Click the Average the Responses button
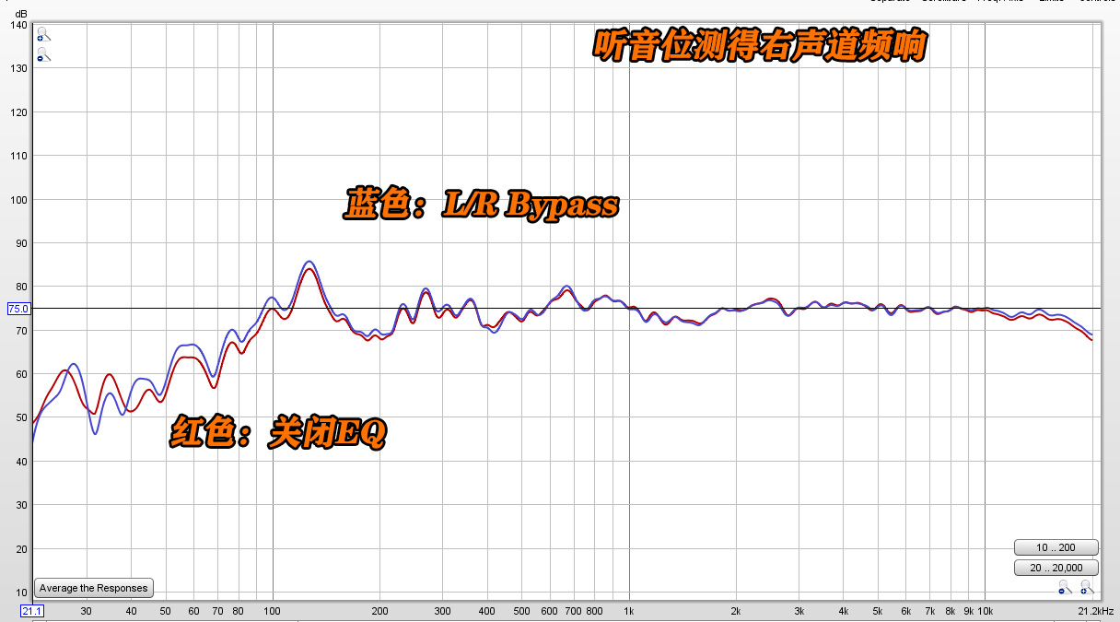 click(92, 588)
